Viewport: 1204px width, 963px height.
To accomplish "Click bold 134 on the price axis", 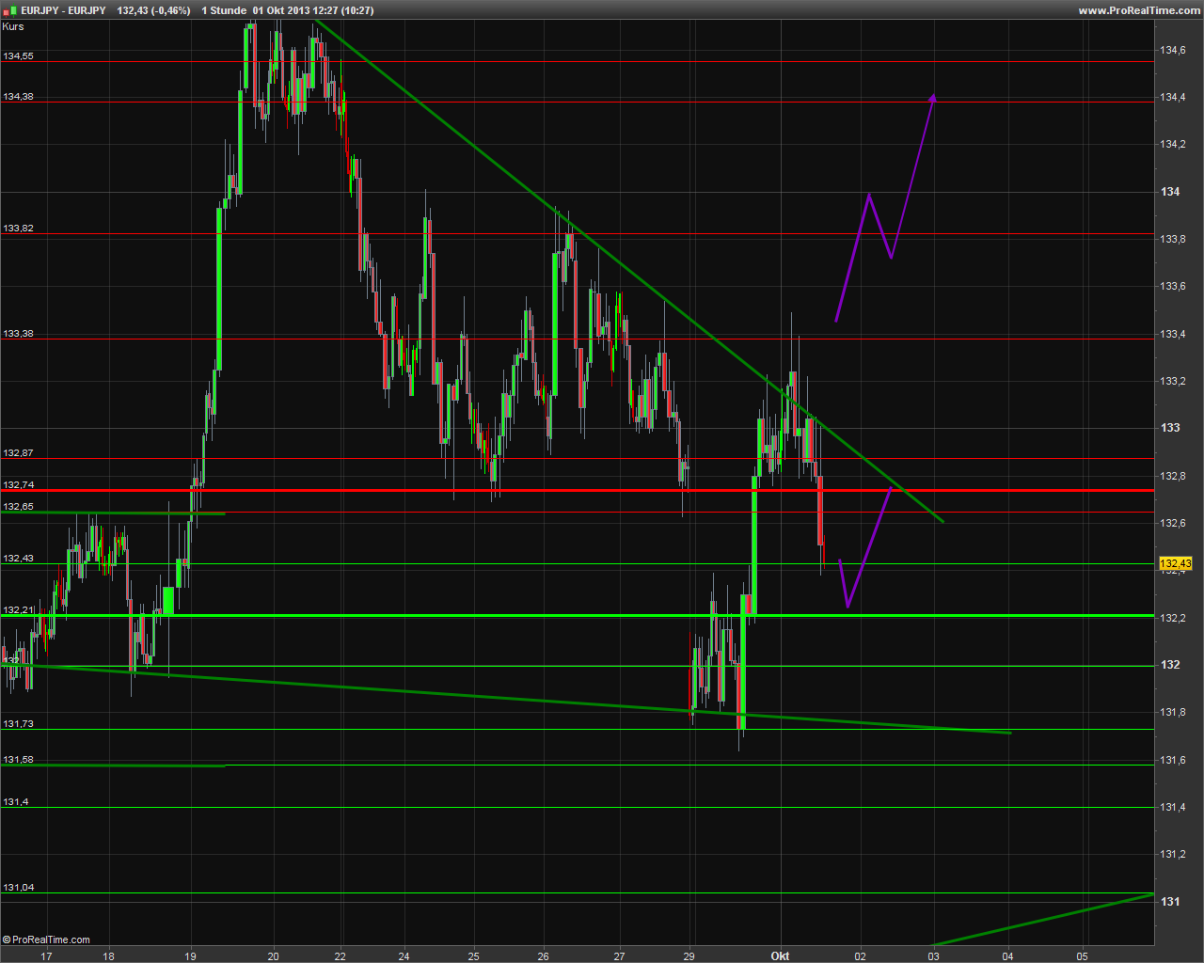I will tap(1170, 191).
